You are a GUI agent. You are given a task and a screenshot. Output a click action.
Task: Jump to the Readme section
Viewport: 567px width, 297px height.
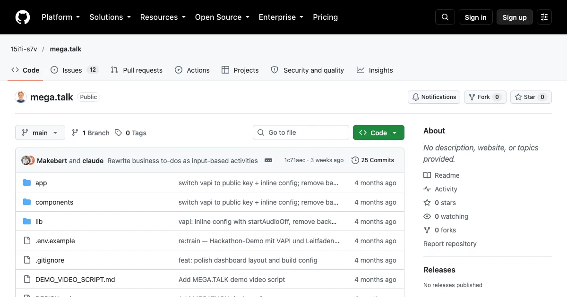point(441,175)
